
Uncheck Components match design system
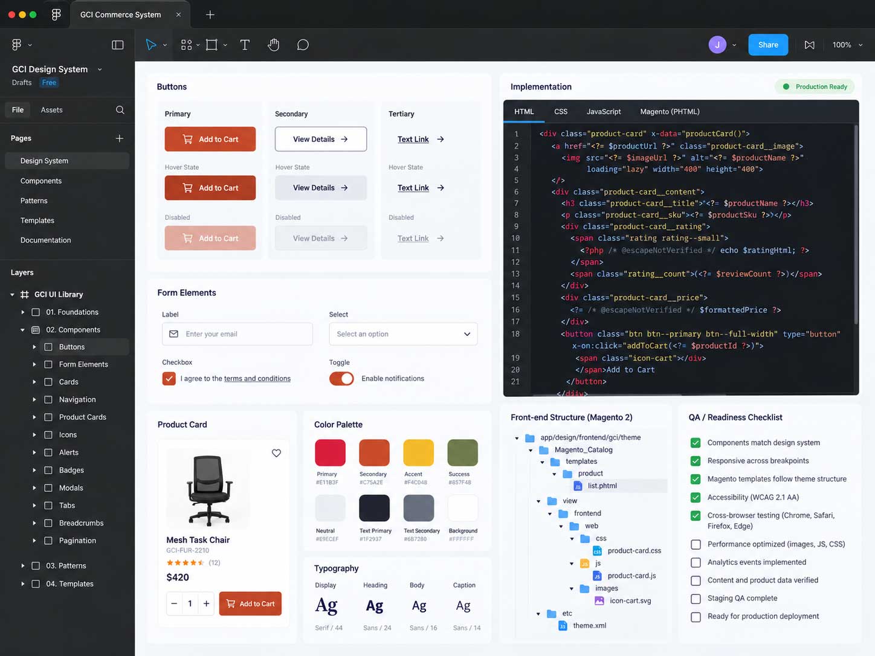point(696,443)
